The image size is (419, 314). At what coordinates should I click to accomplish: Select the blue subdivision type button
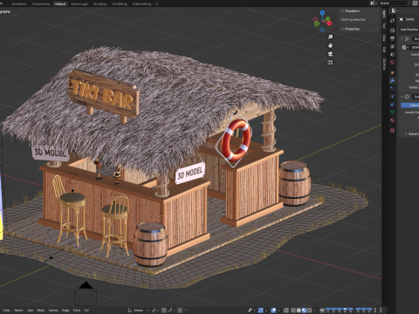(410, 105)
